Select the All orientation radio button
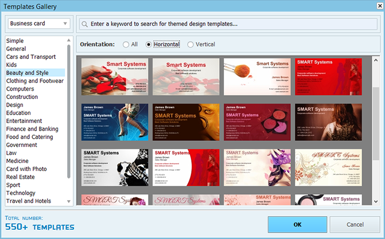This screenshot has height=239, width=385. [x=126, y=44]
